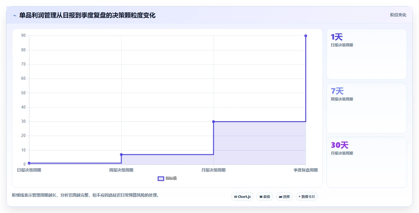Screen dimensions: 419x213
Task: Click the 指标值 legend color box
Action: 161,179
